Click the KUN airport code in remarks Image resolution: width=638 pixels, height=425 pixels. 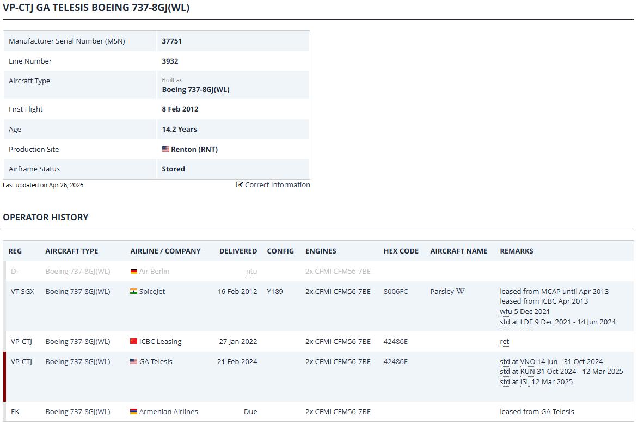(x=527, y=372)
